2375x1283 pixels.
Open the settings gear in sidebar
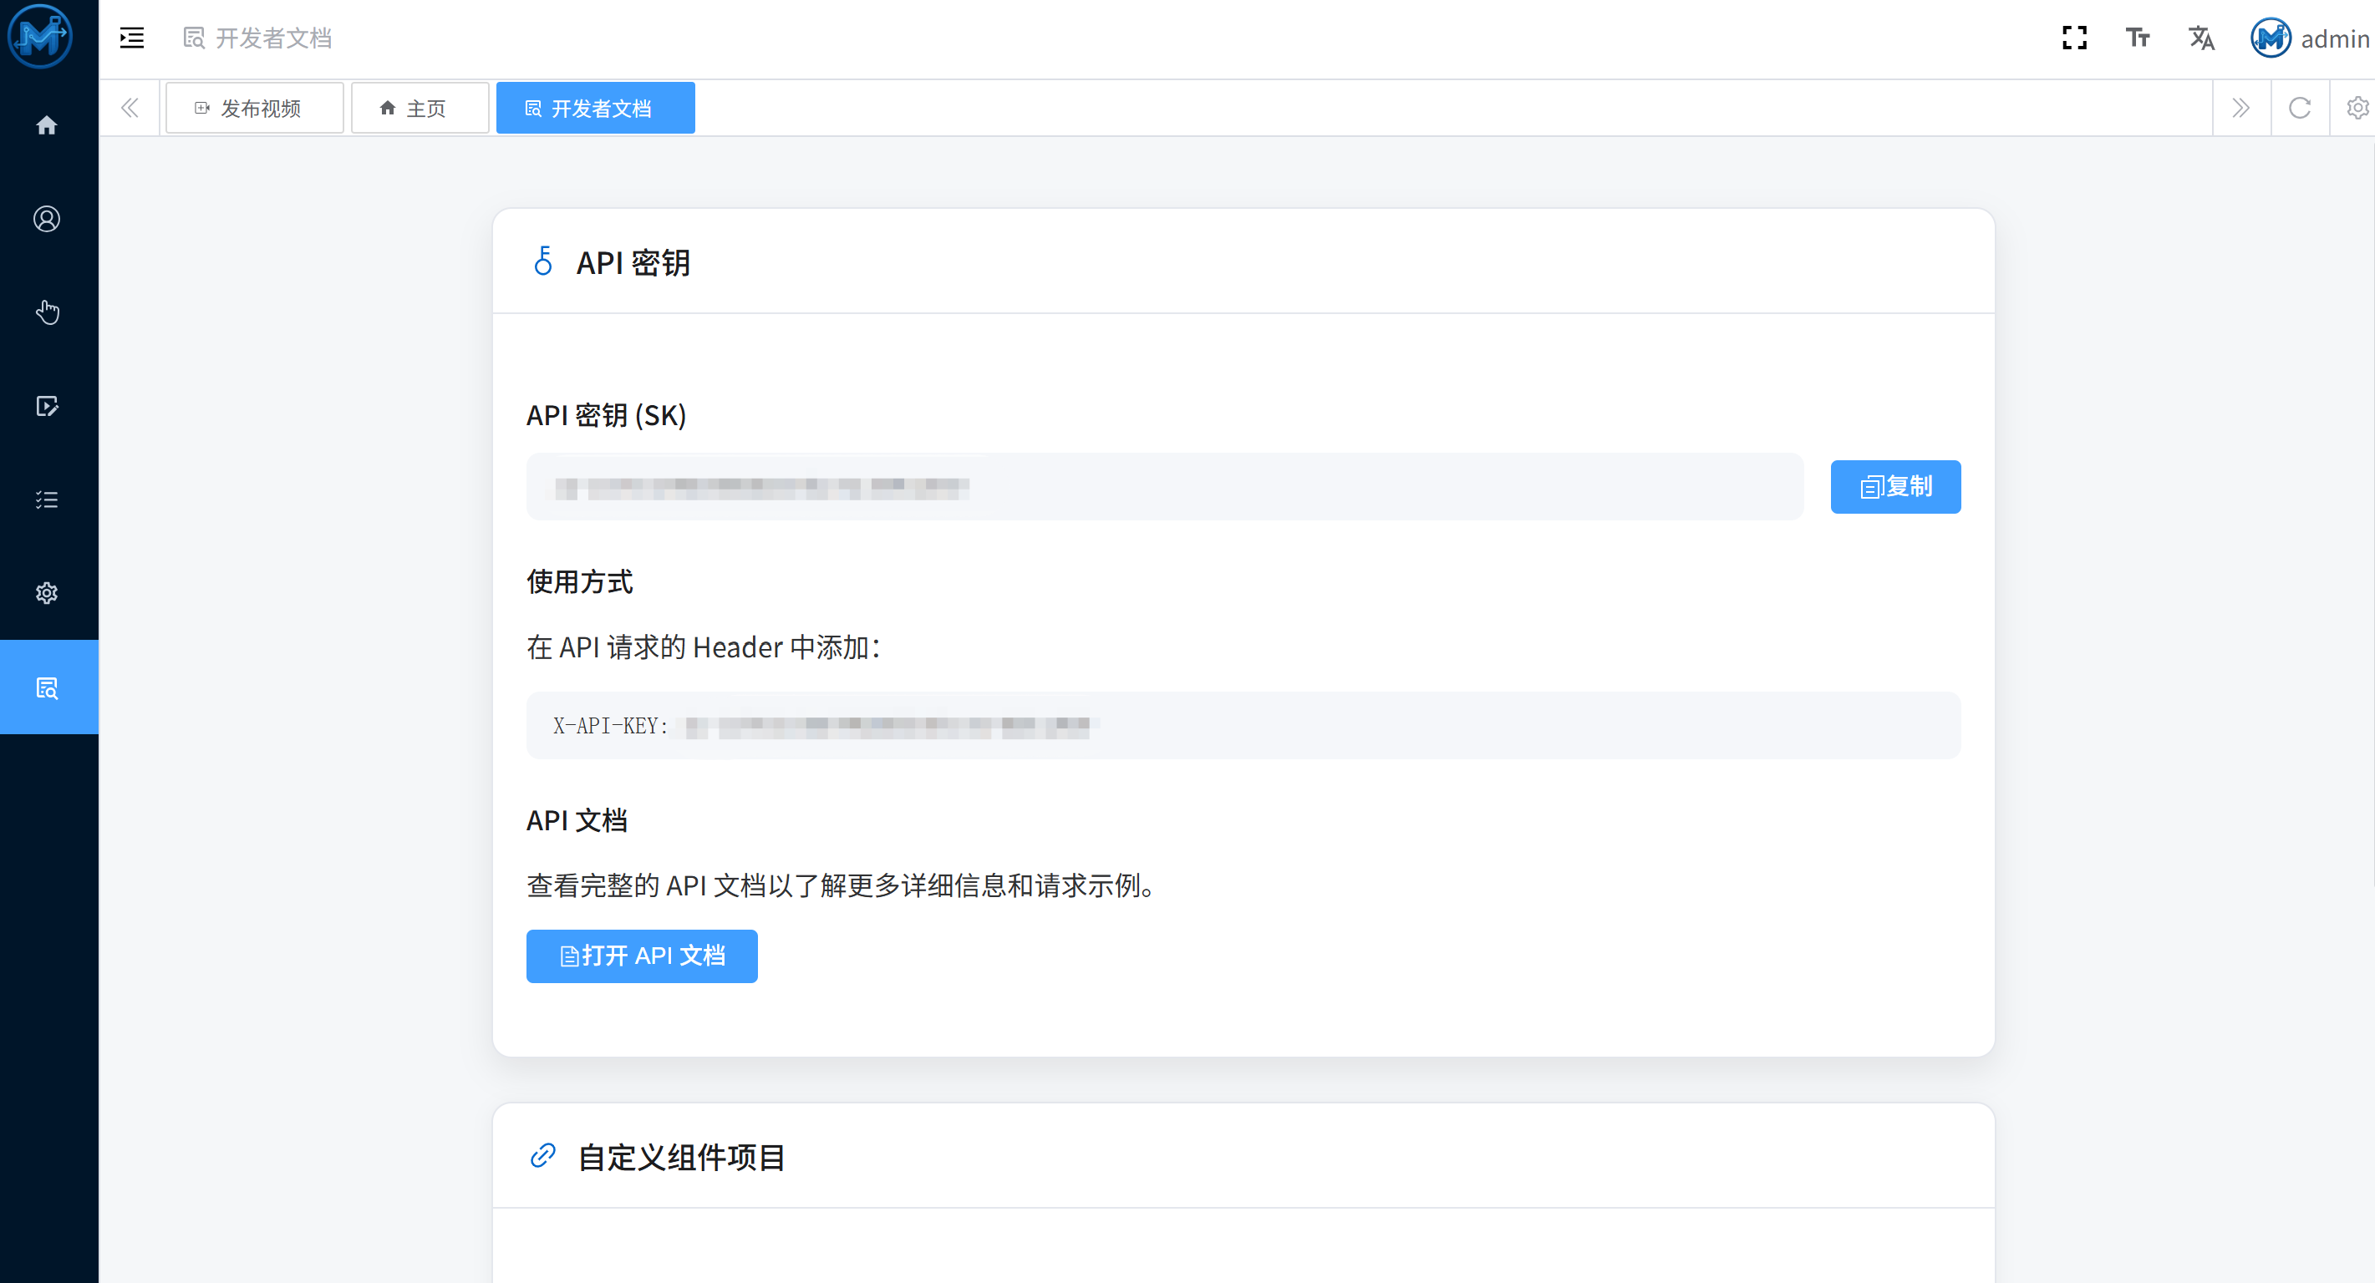pyautogui.click(x=47, y=593)
